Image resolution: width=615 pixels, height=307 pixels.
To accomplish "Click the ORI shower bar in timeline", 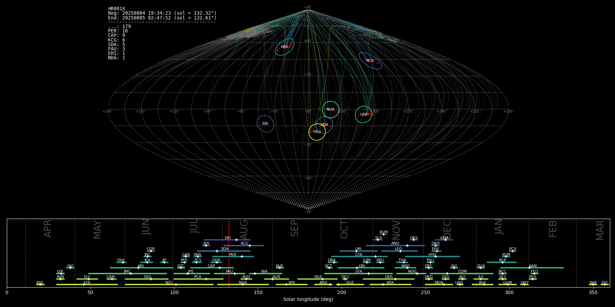I will point(361,268).
